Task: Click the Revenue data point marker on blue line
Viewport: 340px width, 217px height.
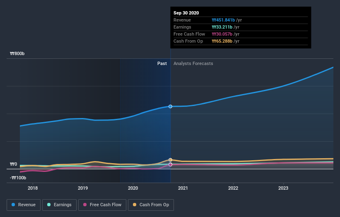Action: tap(171, 106)
